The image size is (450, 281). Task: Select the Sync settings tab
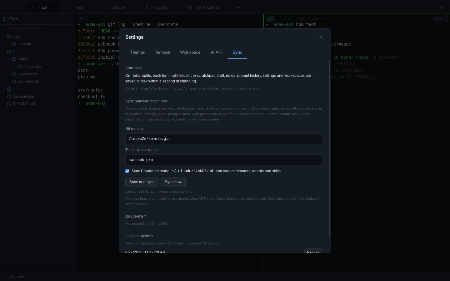pos(237,52)
